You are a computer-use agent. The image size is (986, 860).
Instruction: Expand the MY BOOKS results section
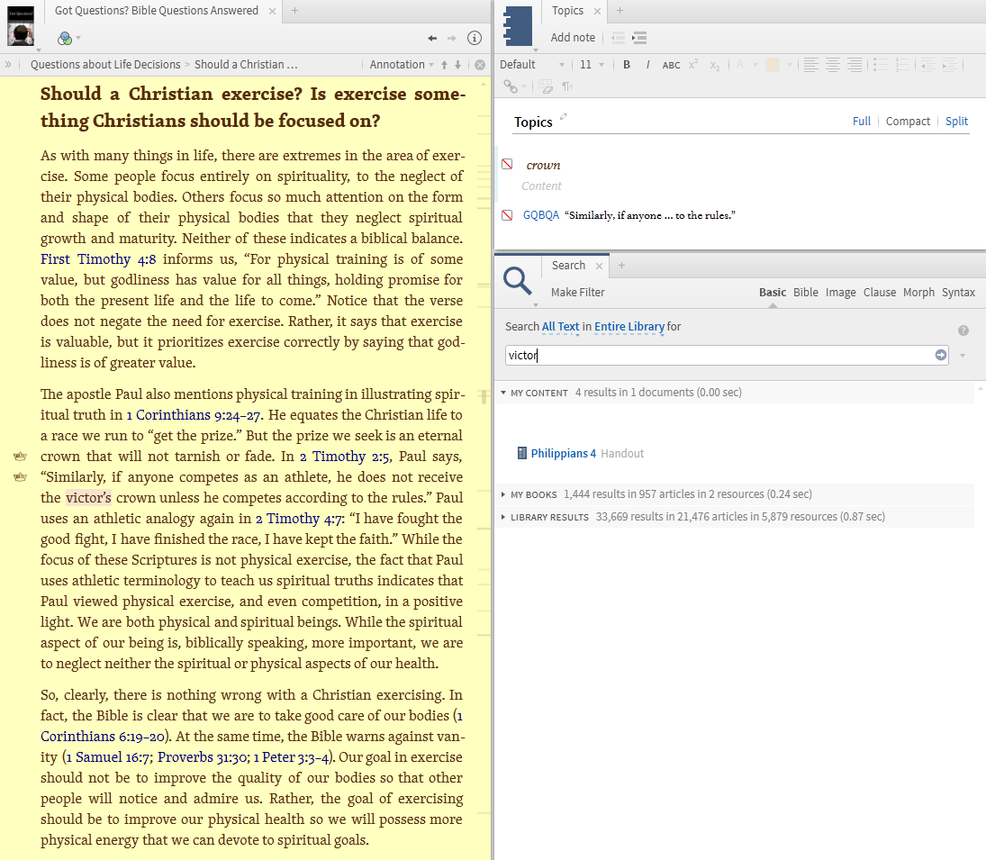pyautogui.click(x=503, y=494)
